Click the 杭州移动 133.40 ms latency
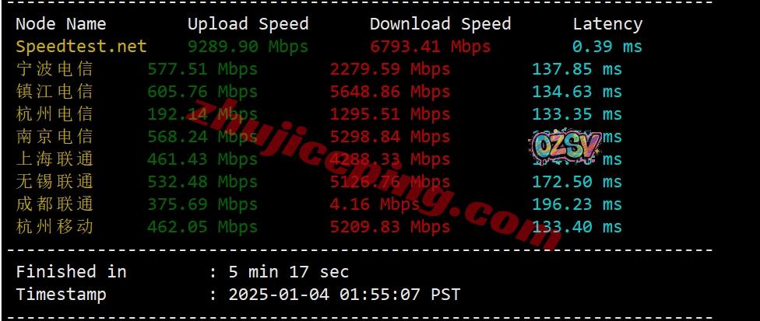760x321 pixels. (577, 227)
